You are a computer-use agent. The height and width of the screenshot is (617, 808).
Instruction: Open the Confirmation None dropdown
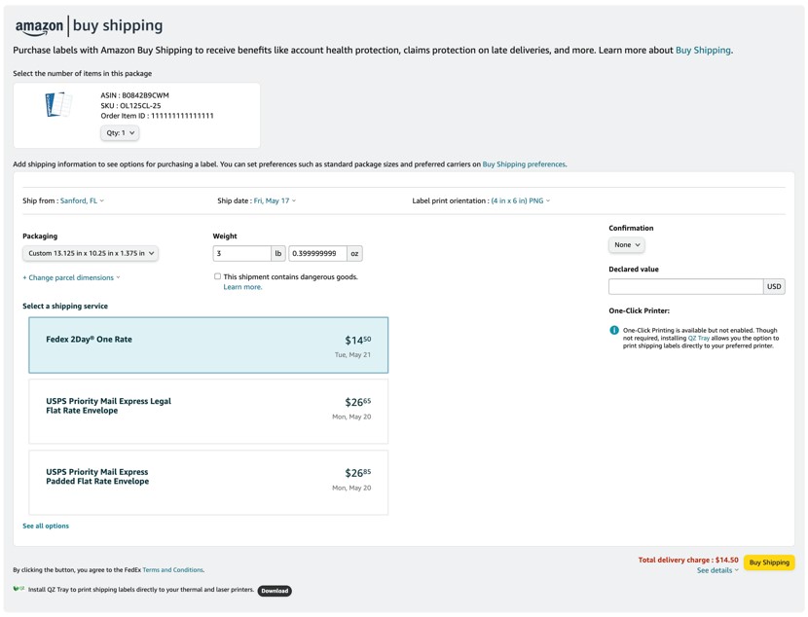[x=626, y=245]
